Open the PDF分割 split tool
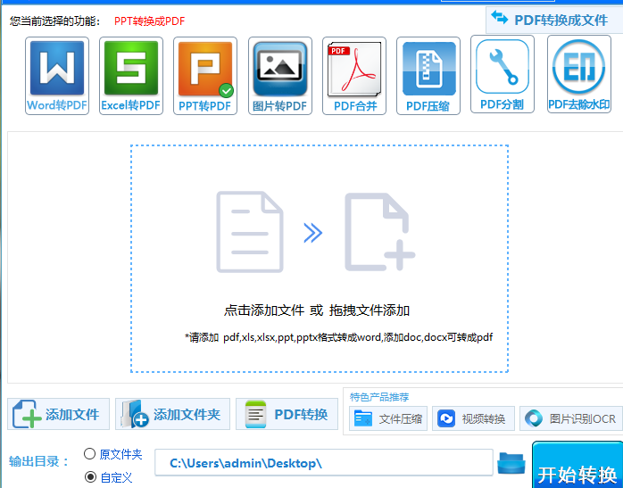Viewport: 623px width, 488px height. tap(503, 74)
